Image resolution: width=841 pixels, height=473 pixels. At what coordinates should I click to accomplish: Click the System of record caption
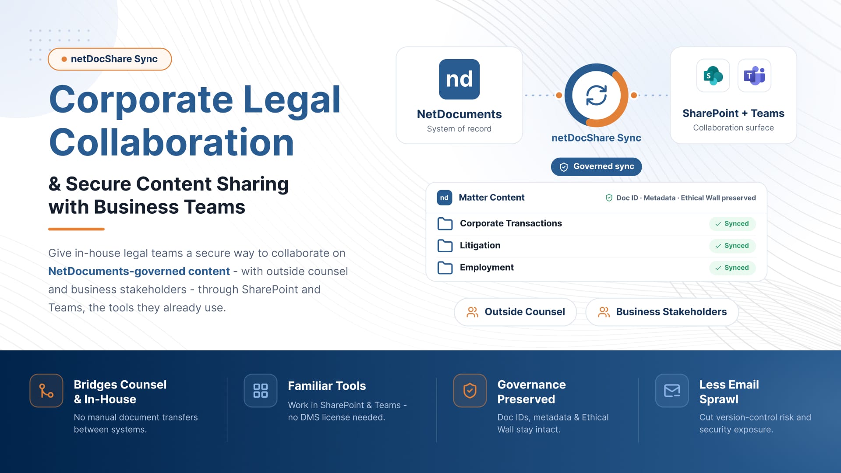(x=459, y=129)
